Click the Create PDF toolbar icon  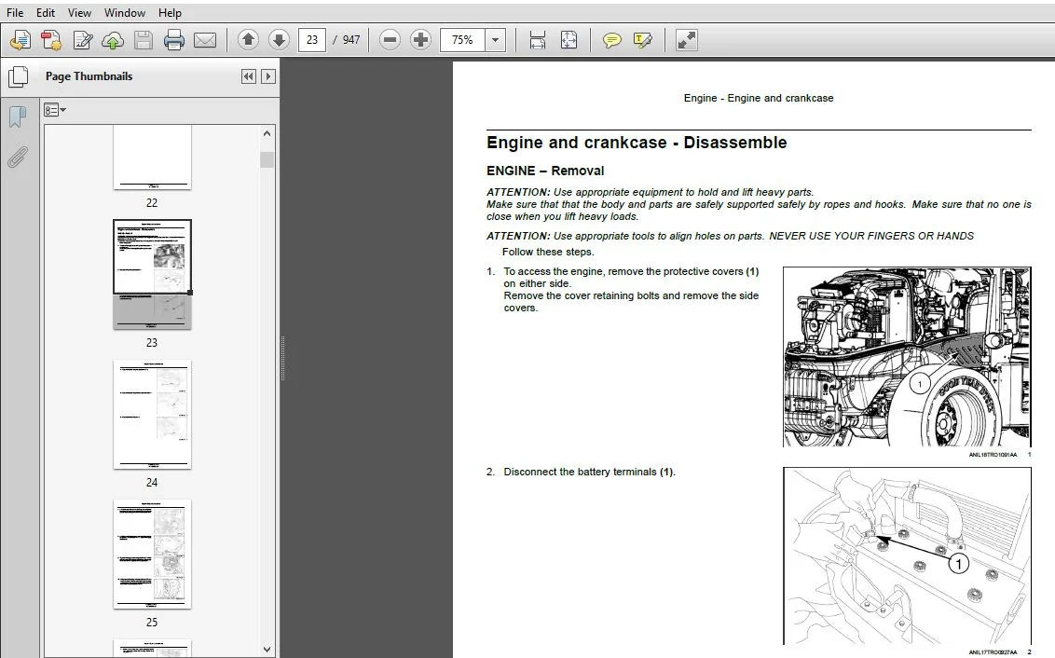51,40
